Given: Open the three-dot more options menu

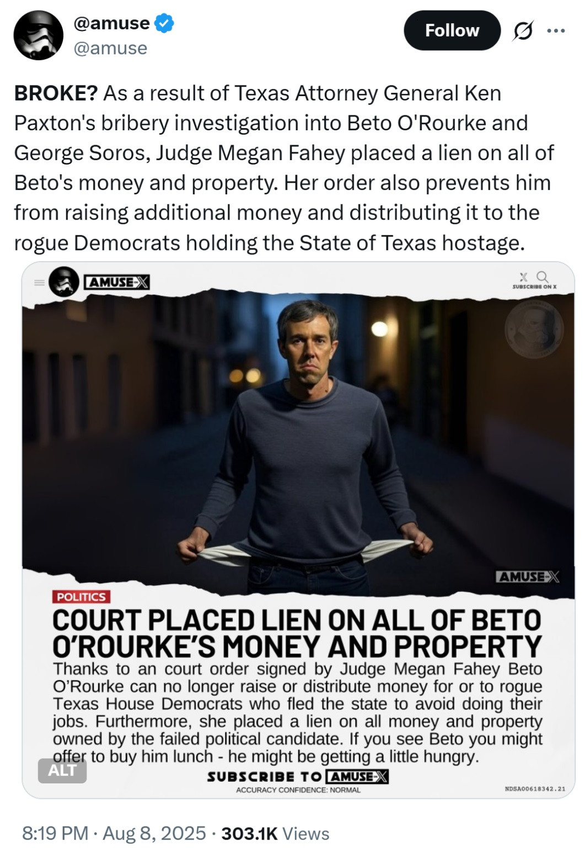Looking at the screenshot, I should point(556,31).
